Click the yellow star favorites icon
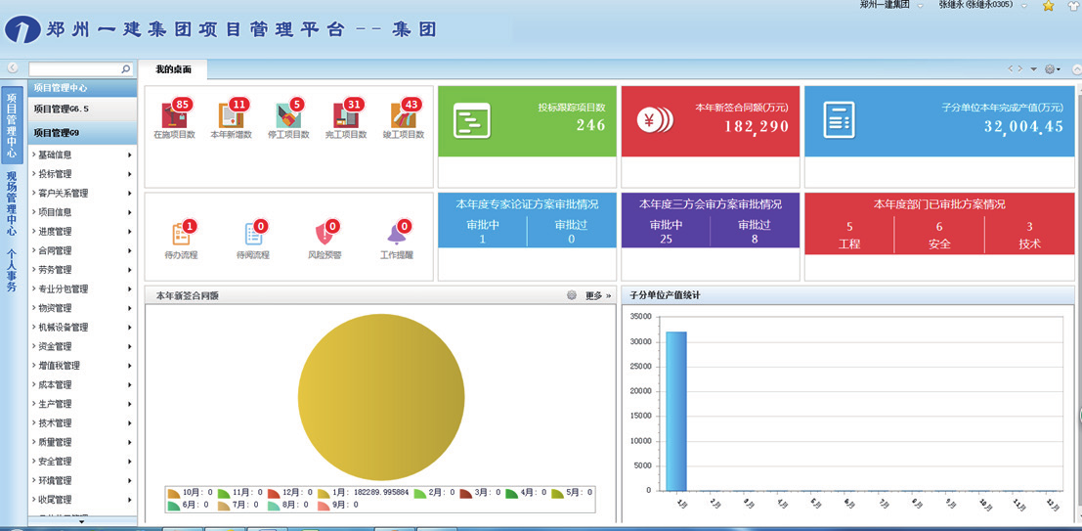The width and height of the screenshot is (1082, 531). (1048, 6)
